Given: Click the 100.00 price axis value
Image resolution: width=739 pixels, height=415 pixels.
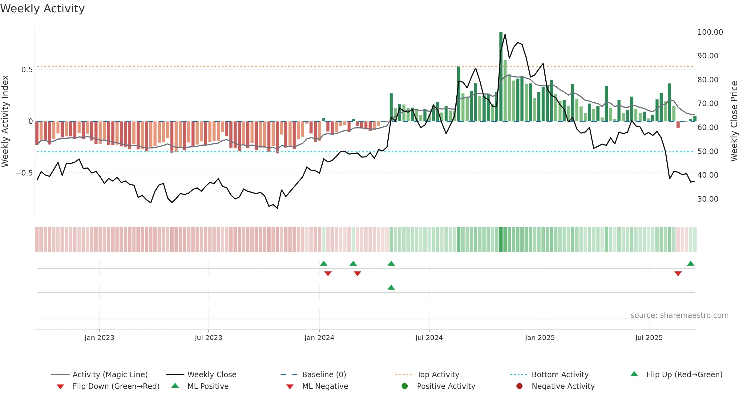Looking at the screenshot, I should click(710, 32).
